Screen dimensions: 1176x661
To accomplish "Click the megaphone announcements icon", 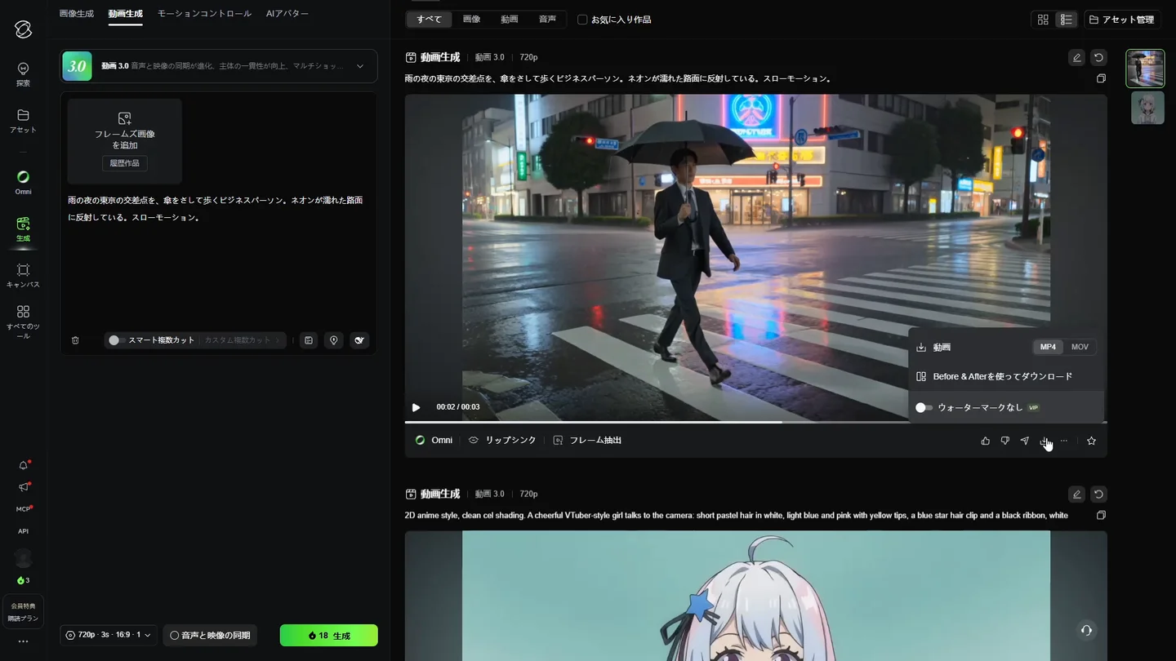I will (x=23, y=487).
